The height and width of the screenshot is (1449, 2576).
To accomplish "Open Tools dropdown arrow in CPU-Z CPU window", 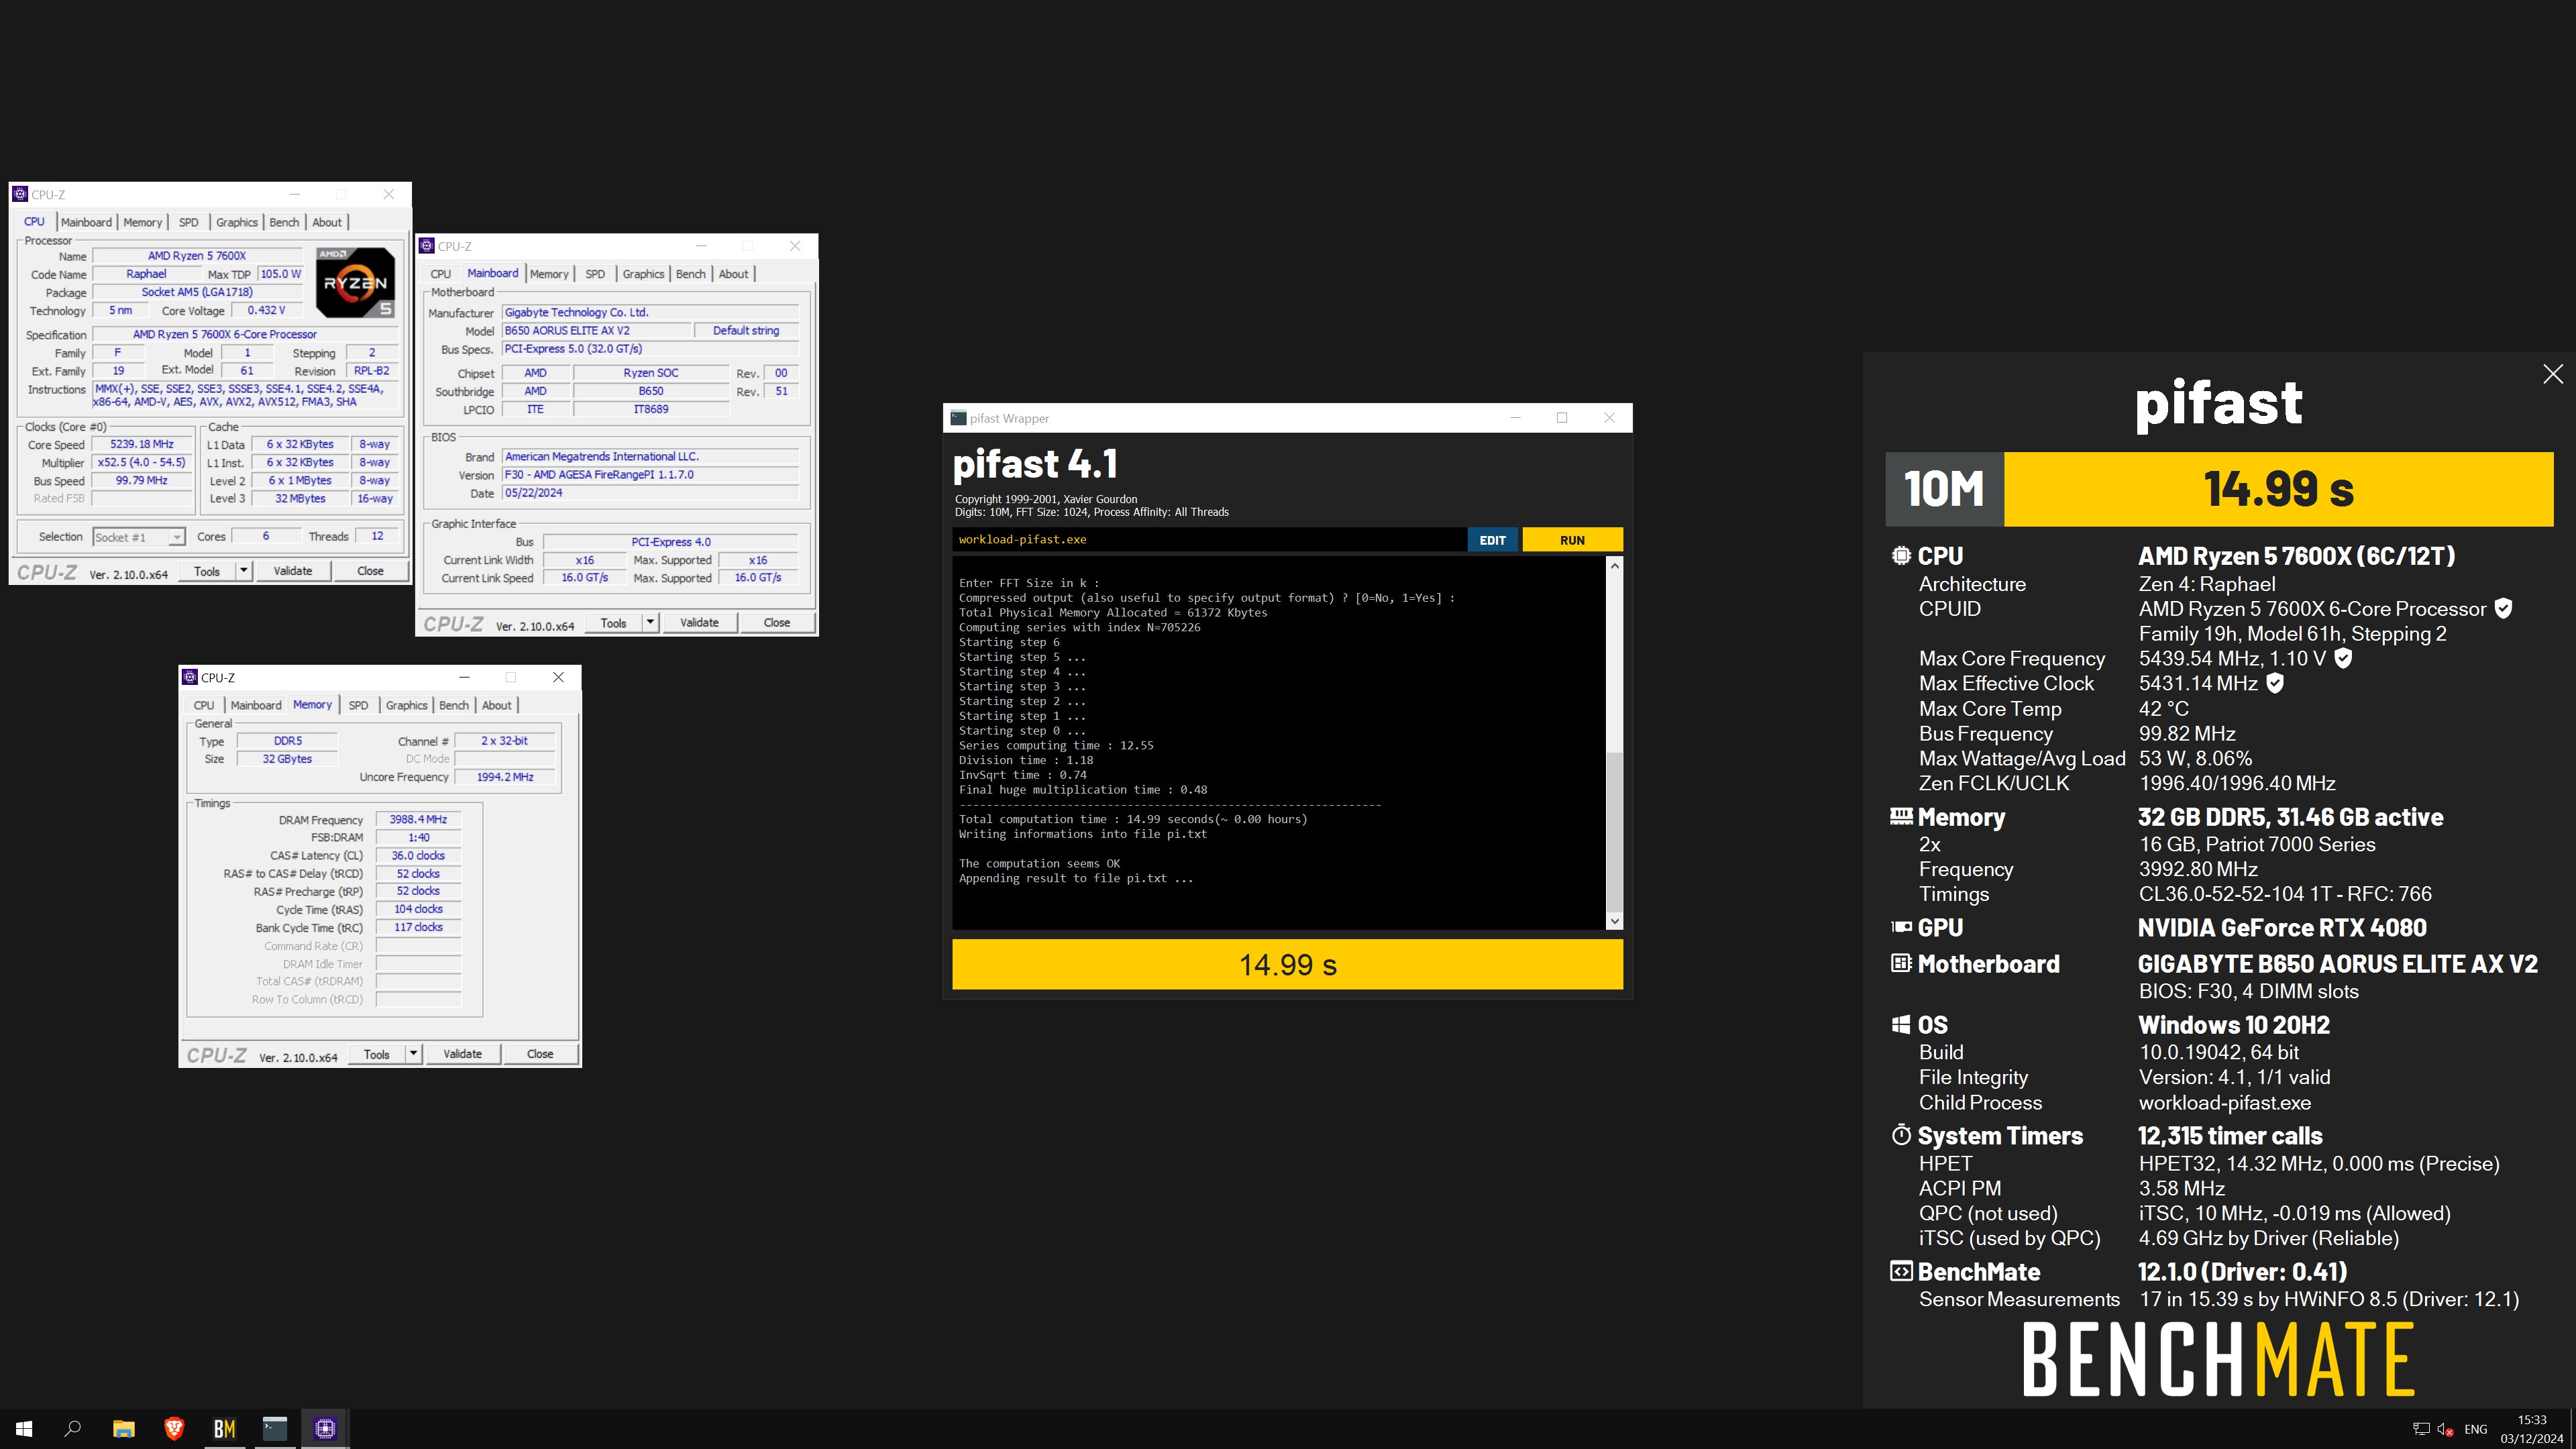I will [x=243, y=571].
